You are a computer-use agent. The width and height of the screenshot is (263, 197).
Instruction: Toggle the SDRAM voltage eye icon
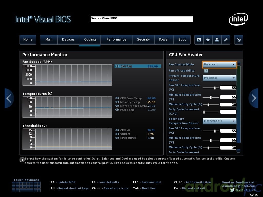pyautogui.click(x=117, y=134)
